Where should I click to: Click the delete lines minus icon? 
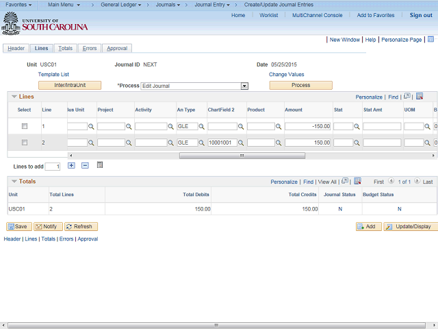click(85, 166)
